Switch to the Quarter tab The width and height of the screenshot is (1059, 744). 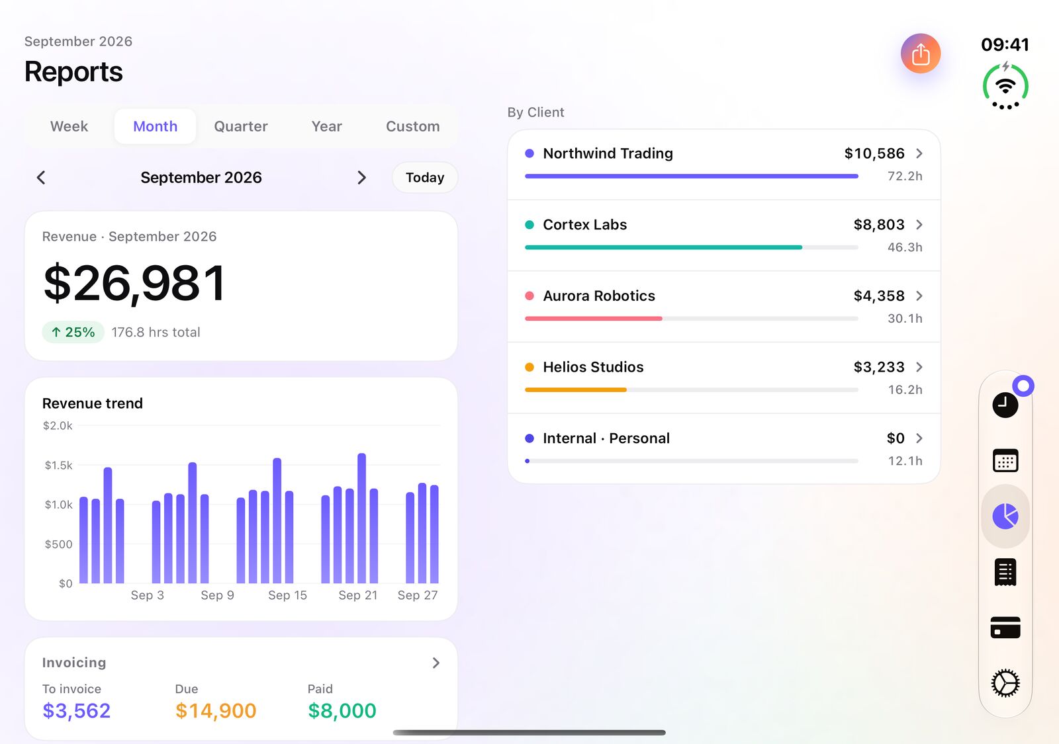[241, 126]
